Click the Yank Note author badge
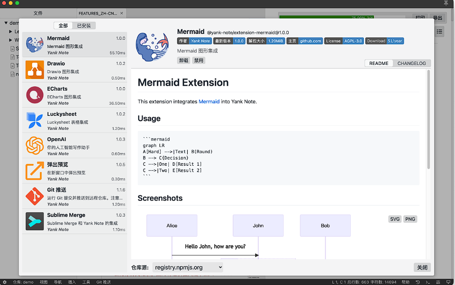The height and width of the screenshot is (285, 455). (x=195, y=41)
